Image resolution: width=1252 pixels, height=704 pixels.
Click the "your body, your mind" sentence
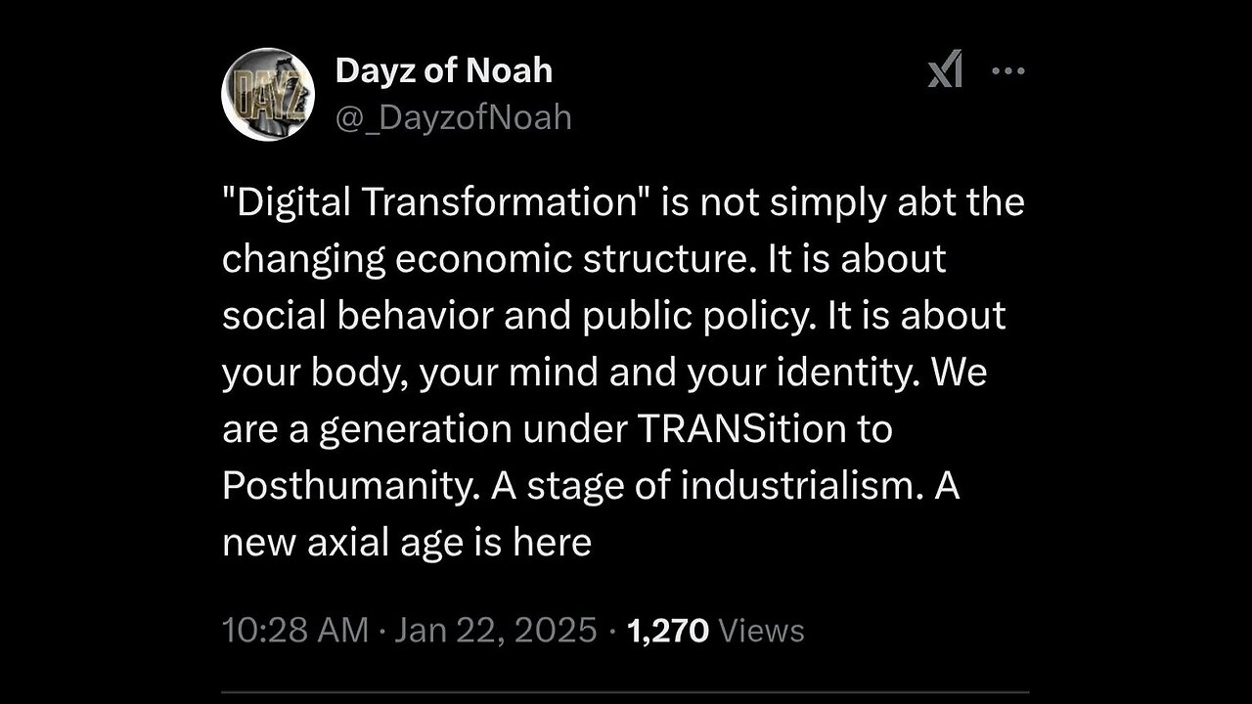pyautogui.click(x=411, y=373)
